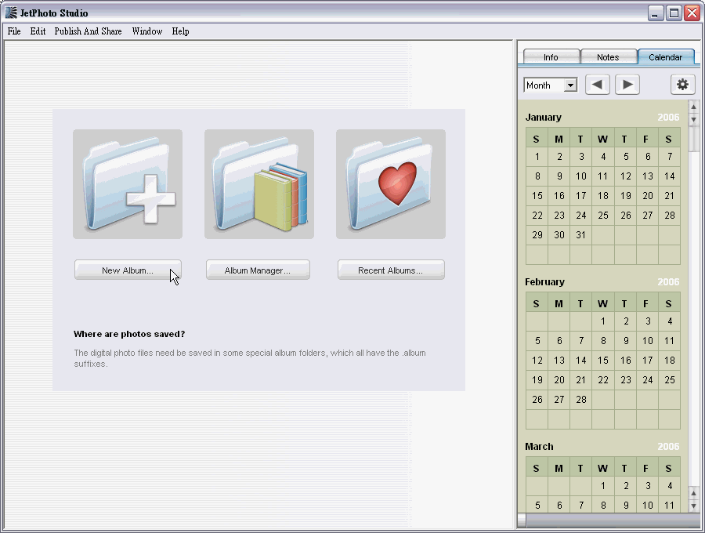Click the February month heading
705x533 pixels.
pyautogui.click(x=544, y=282)
